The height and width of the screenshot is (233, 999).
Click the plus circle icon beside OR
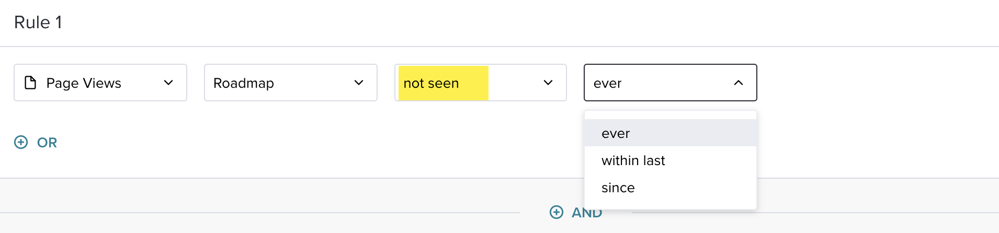(x=21, y=142)
